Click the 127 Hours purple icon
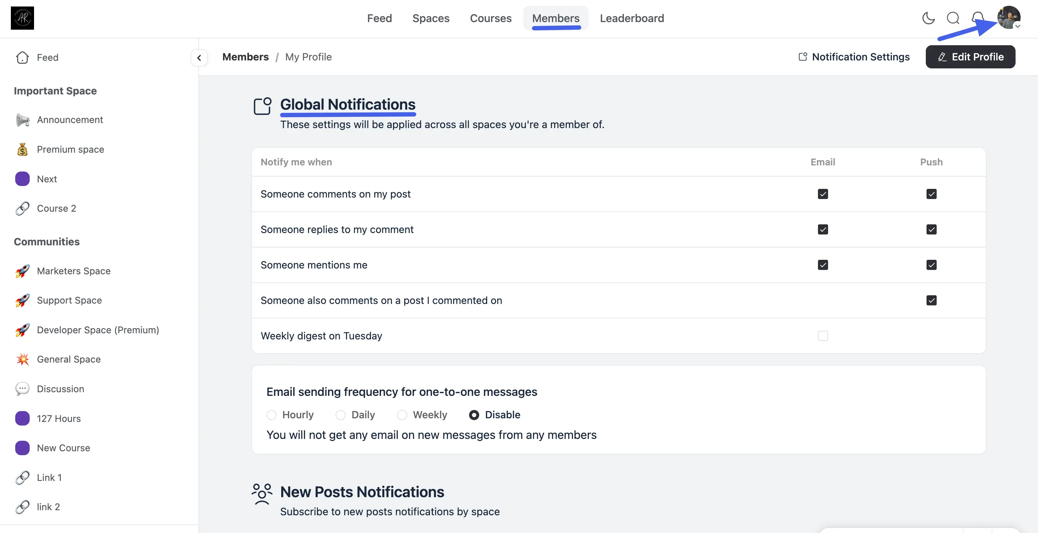Viewport: 1038px width, 533px height. point(22,418)
